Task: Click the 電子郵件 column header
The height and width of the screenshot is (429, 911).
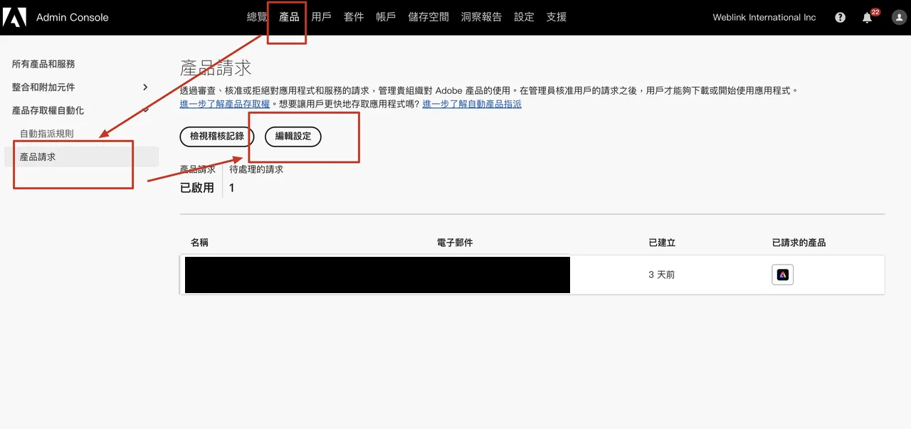Action: 455,243
